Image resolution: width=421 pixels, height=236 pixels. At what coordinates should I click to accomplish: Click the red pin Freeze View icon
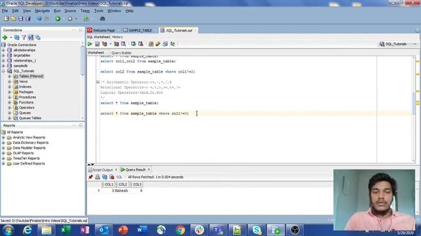(x=91, y=177)
